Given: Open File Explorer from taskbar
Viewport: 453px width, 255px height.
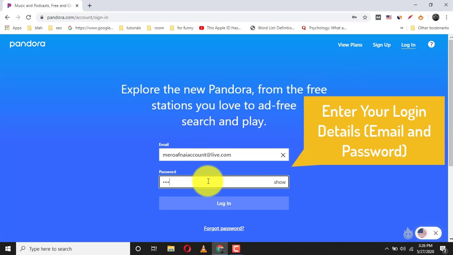Looking at the screenshot, I should pyautogui.click(x=171, y=249).
